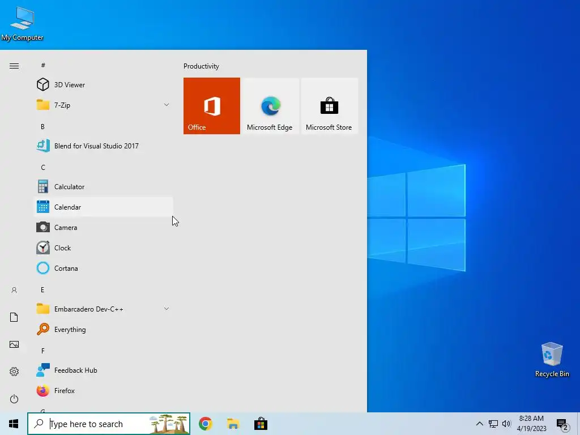This screenshot has width=580, height=435.
Task: Click the Power button icon
Action: point(14,399)
